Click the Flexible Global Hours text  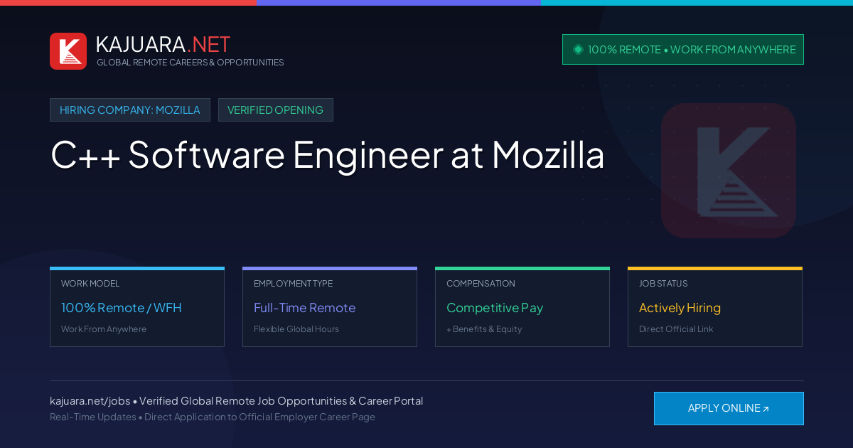point(296,329)
